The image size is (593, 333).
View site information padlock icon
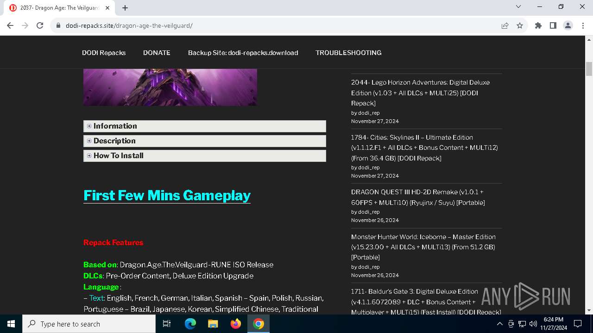58,25
